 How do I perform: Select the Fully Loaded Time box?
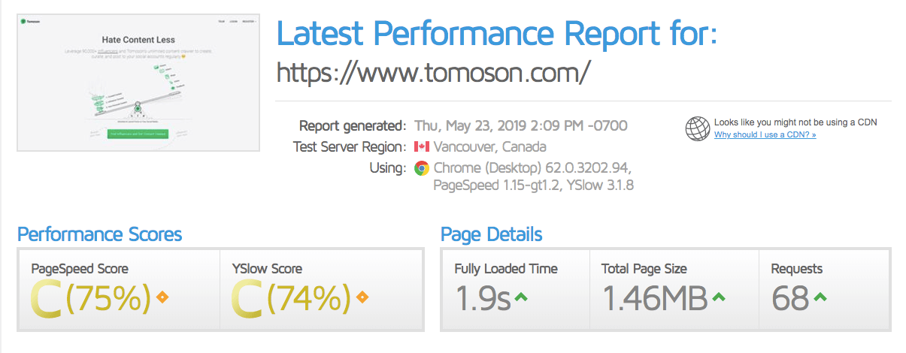click(514, 289)
